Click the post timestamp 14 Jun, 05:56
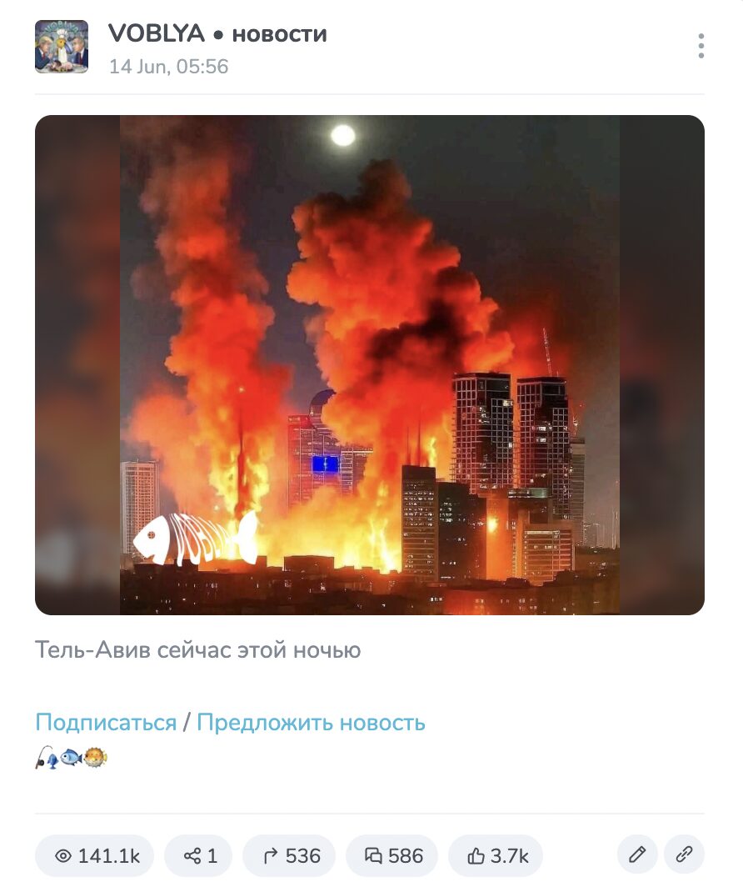Screen dimensions: 743x892 [169, 67]
